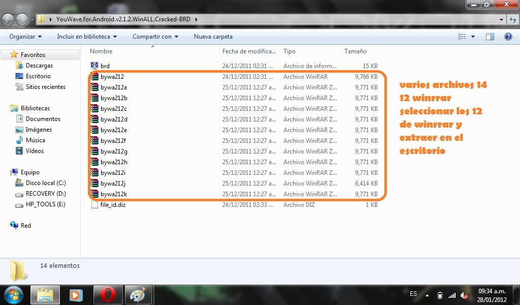
Task: Open the Documentos library
Action: tap(43, 119)
